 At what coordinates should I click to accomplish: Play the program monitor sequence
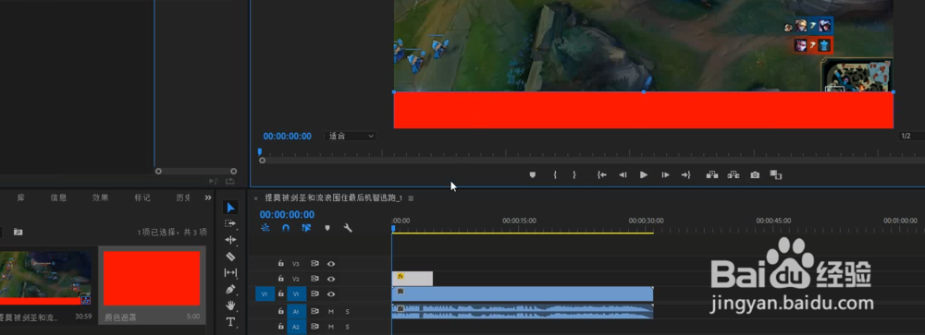point(644,174)
